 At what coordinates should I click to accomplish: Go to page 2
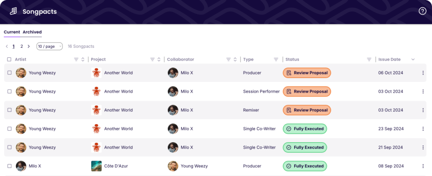pos(22,46)
